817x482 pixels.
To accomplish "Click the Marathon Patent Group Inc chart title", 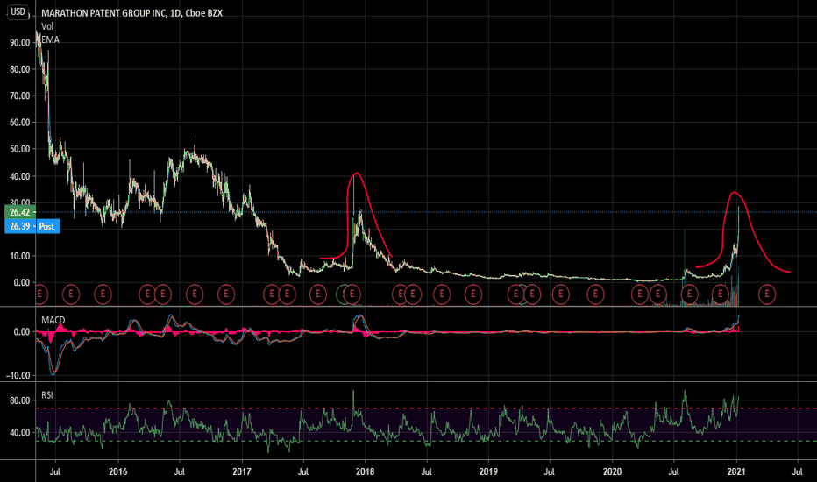I will (131, 13).
